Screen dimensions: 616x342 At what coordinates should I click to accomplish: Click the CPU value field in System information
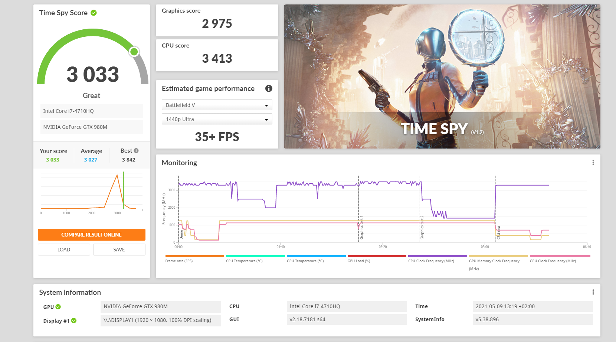[347, 307]
